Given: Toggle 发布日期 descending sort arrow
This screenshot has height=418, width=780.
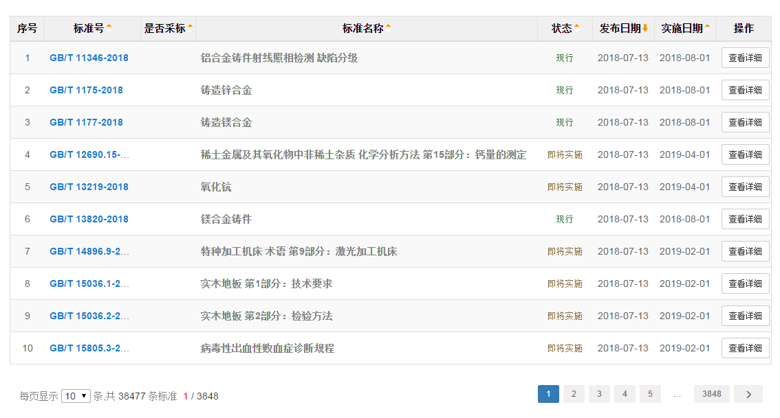Looking at the screenshot, I should 645,28.
